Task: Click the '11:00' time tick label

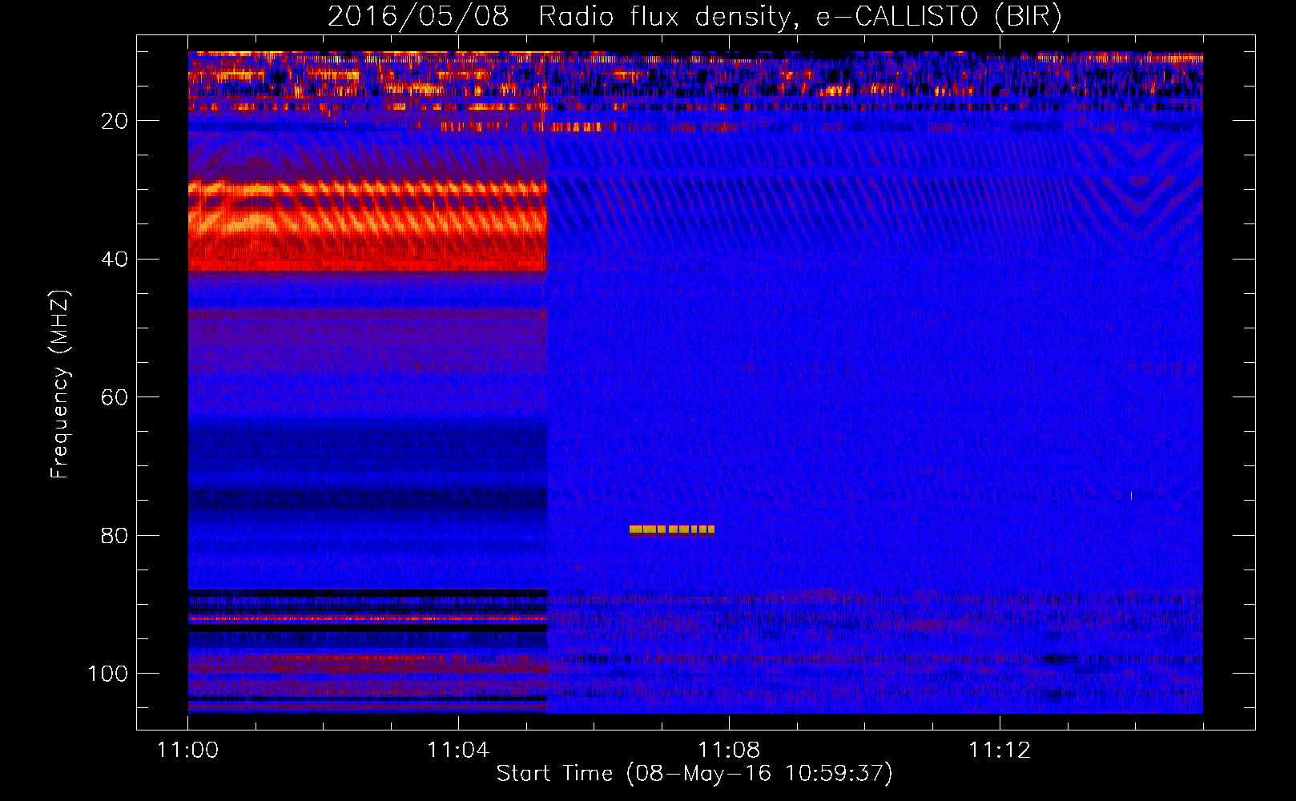Action: coord(187,750)
